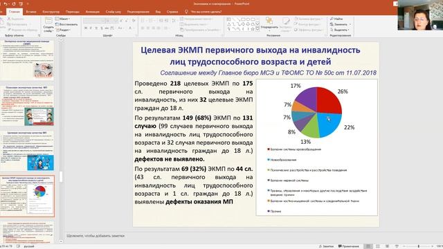The image size is (443, 249).
Task: Open the Вставка ribbon tab
Action: (31, 12)
